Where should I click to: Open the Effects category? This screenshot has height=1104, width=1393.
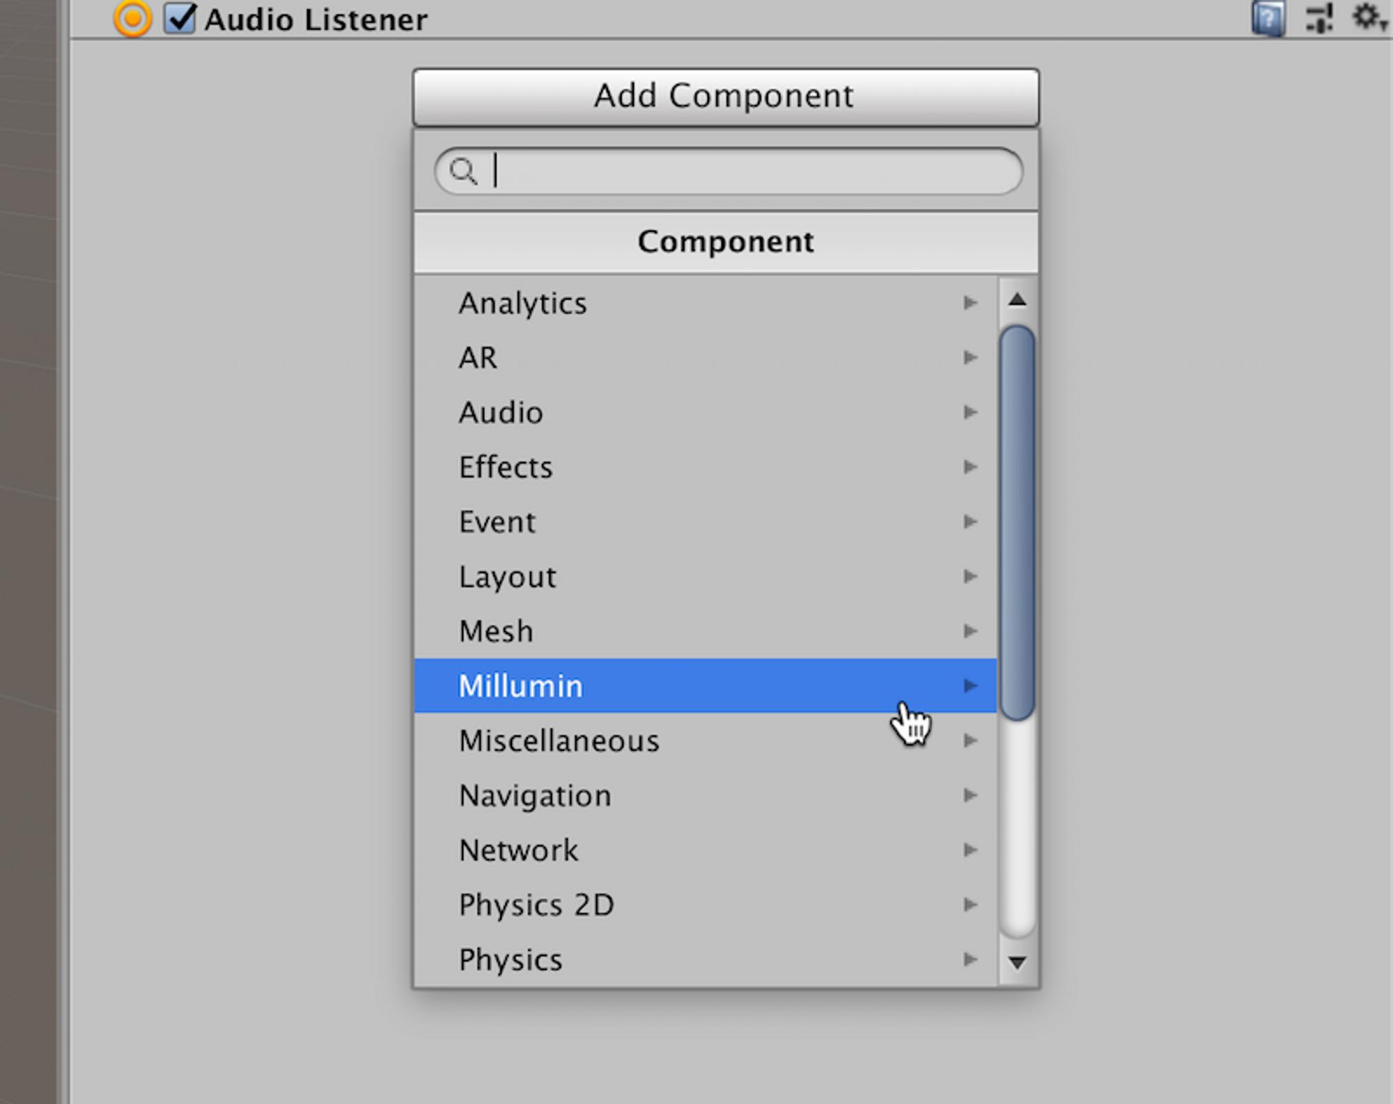point(506,467)
